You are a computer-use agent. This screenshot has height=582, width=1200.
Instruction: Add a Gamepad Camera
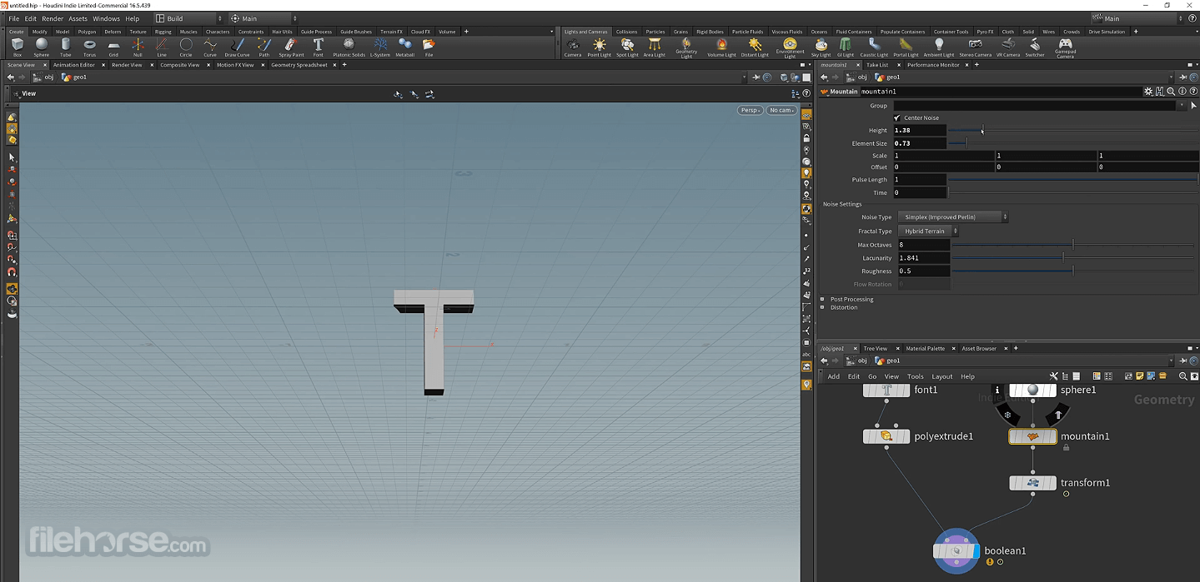[1066, 48]
